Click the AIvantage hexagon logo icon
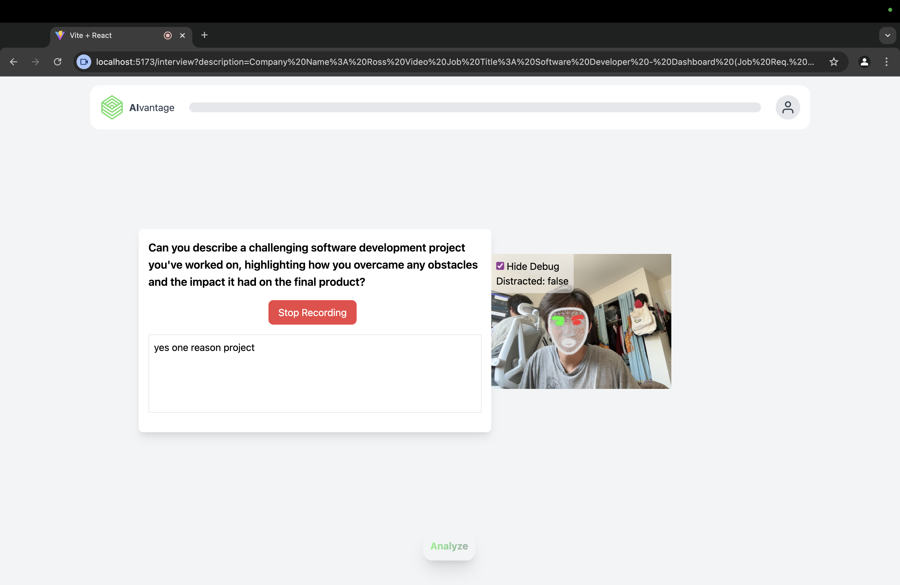 tap(112, 107)
